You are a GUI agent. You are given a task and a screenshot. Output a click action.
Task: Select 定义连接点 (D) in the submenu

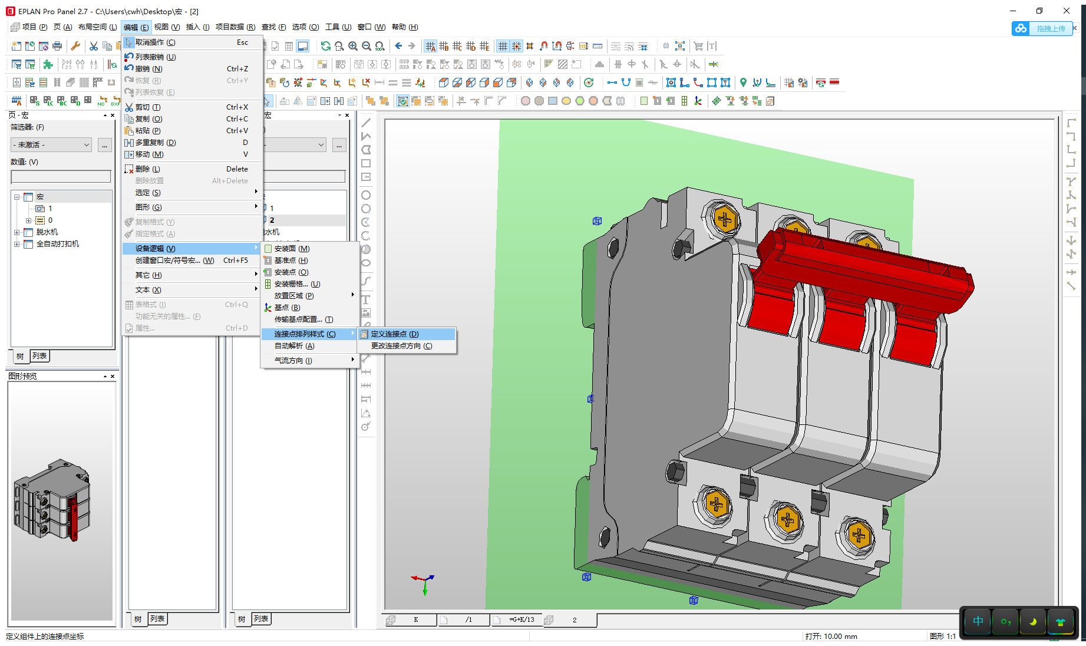[395, 334]
